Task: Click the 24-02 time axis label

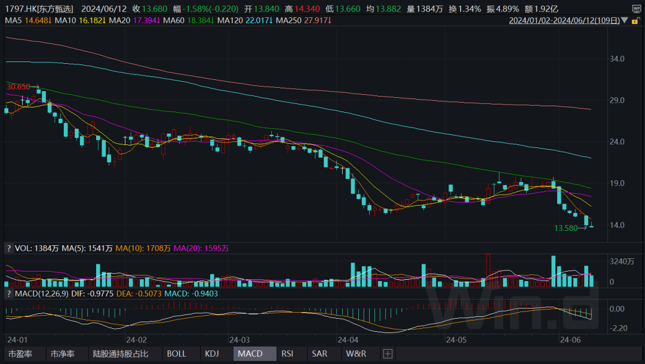Action: click(136, 340)
